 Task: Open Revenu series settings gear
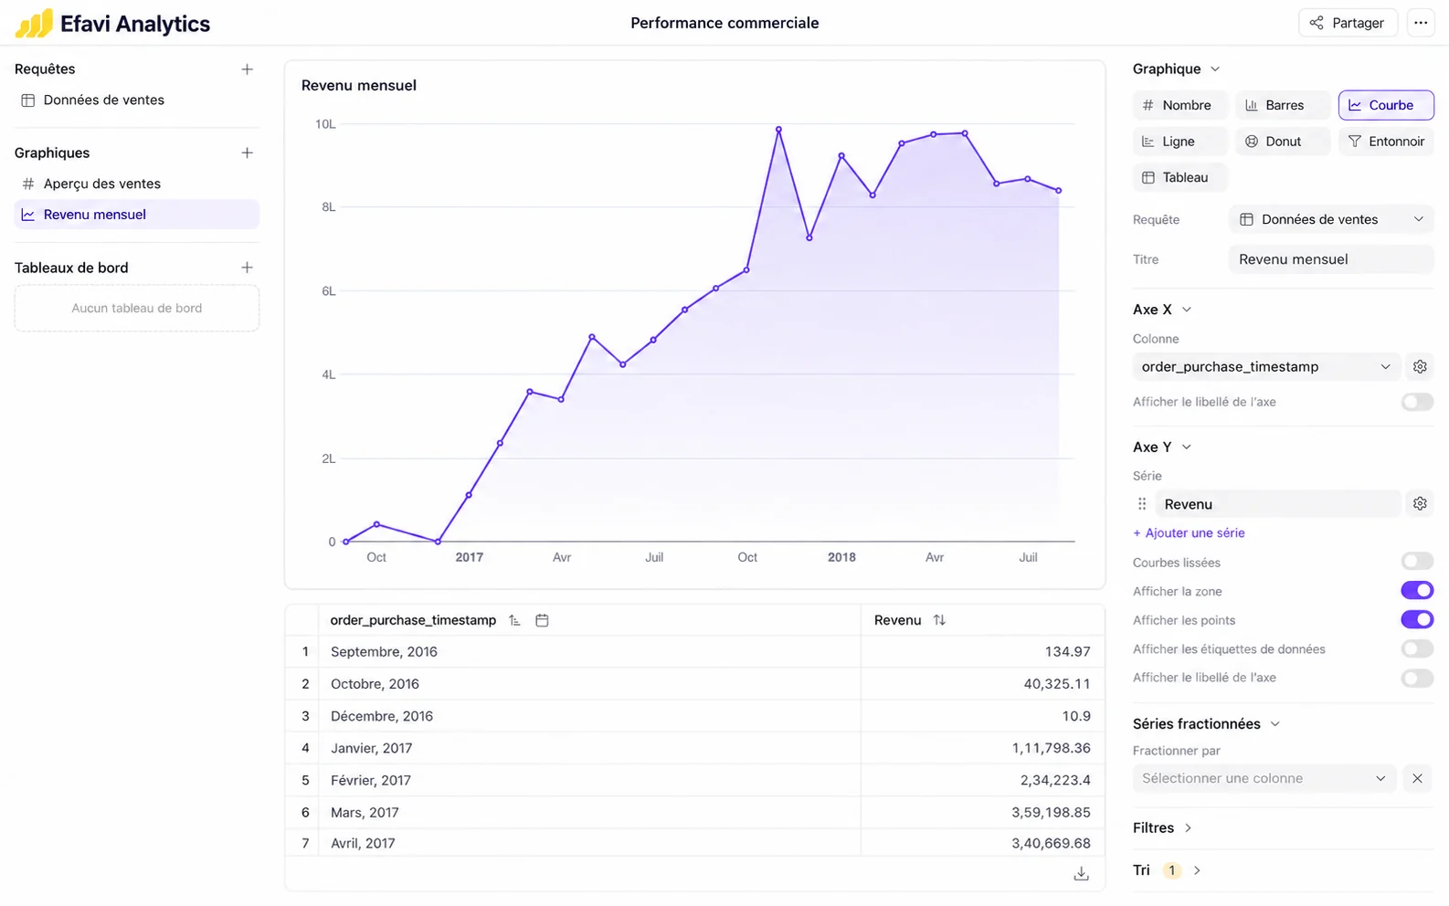click(x=1420, y=504)
